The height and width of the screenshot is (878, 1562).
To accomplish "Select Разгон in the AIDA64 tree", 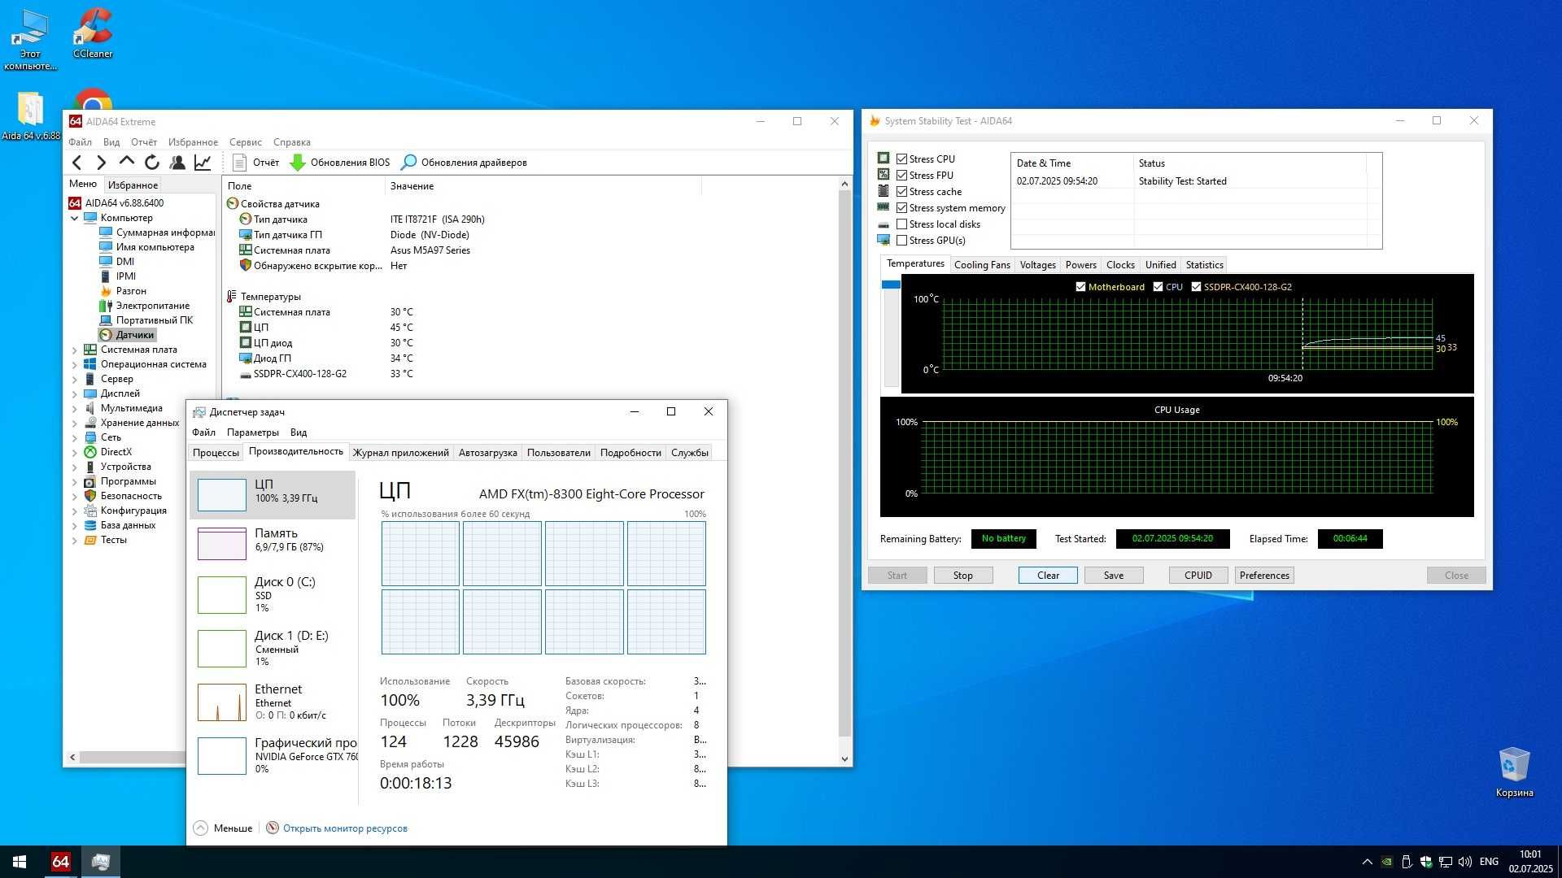I will 123,291.
